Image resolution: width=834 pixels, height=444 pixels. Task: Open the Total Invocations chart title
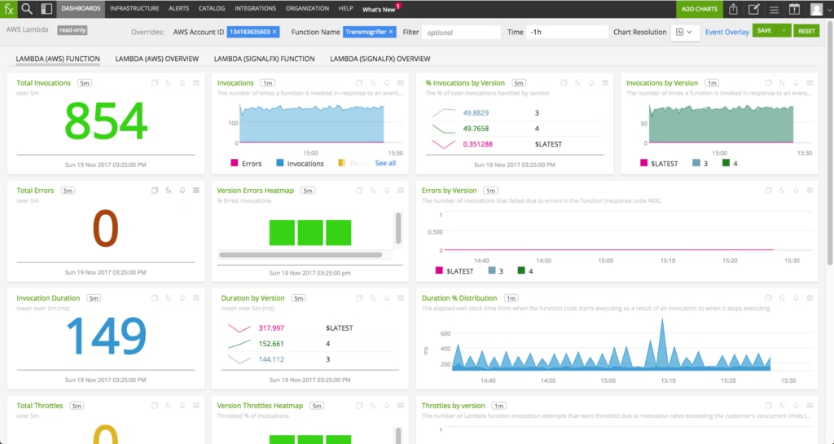[x=44, y=83]
